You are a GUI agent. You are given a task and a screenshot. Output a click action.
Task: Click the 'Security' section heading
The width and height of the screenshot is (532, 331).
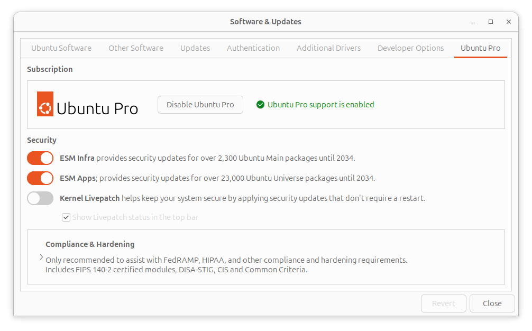[x=42, y=140]
